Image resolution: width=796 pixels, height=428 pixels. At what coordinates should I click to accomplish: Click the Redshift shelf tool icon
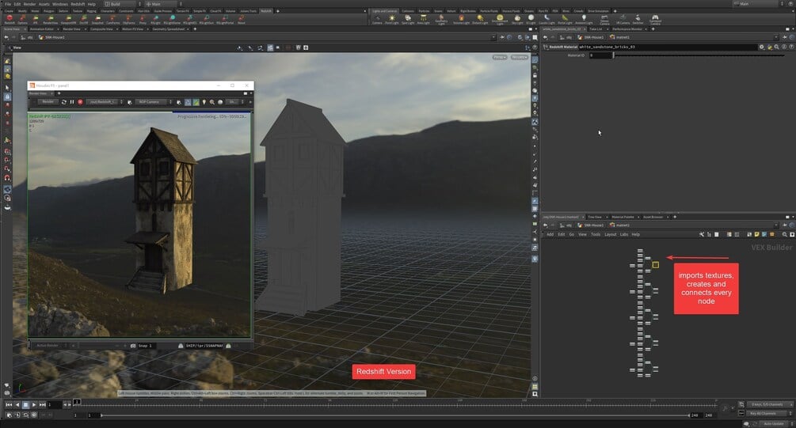[10, 17]
